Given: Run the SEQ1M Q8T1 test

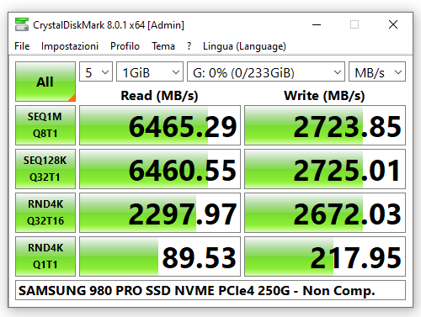Looking at the screenshot, I should (x=45, y=125).
